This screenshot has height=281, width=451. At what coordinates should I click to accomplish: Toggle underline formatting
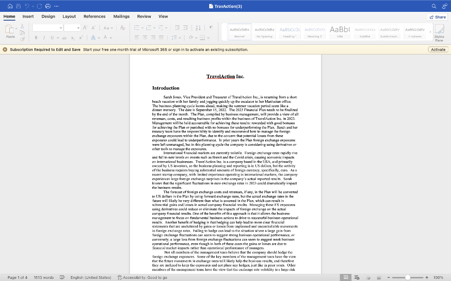coord(52,39)
